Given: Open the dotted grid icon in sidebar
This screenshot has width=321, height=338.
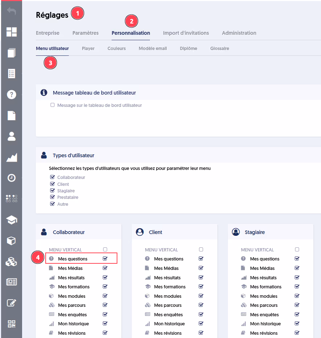Looking at the screenshot, I should pyautogui.click(x=12, y=199).
